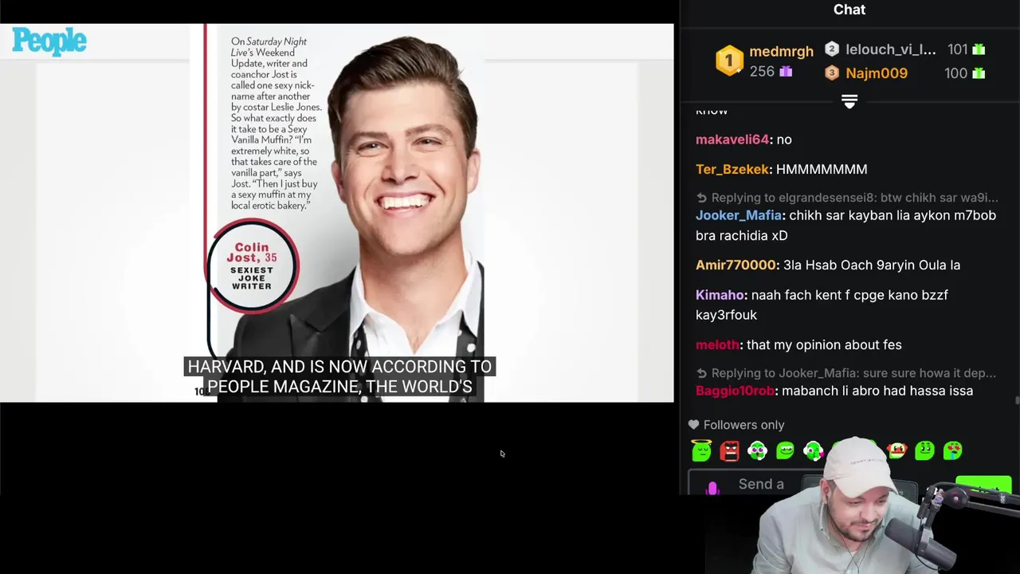Click reply arrow icon above Jooker_Mafia message
The image size is (1020, 574).
pyautogui.click(x=701, y=198)
